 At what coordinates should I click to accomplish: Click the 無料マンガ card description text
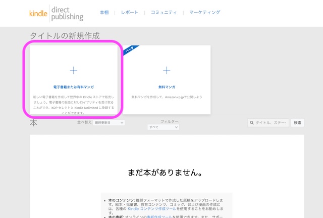coord(167,96)
